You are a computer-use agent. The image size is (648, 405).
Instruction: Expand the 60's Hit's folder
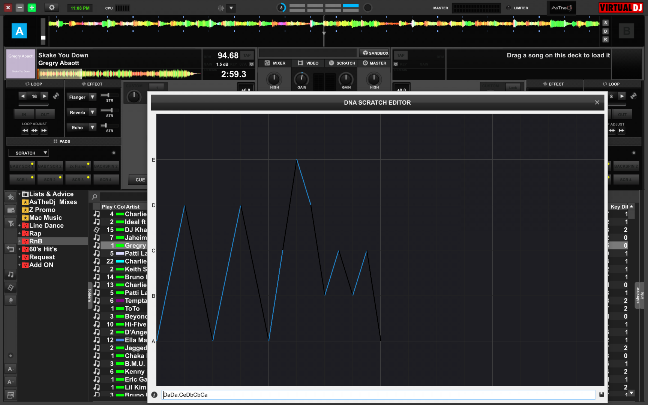pyautogui.click(x=19, y=249)
